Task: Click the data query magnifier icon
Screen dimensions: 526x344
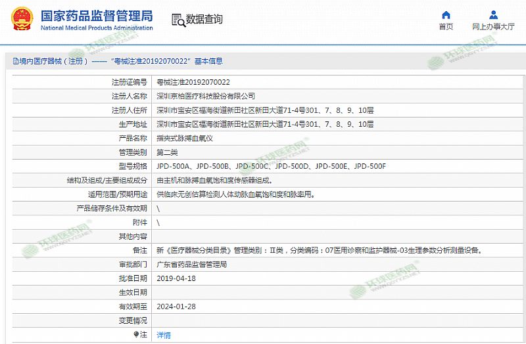Action: coord(178,20)
